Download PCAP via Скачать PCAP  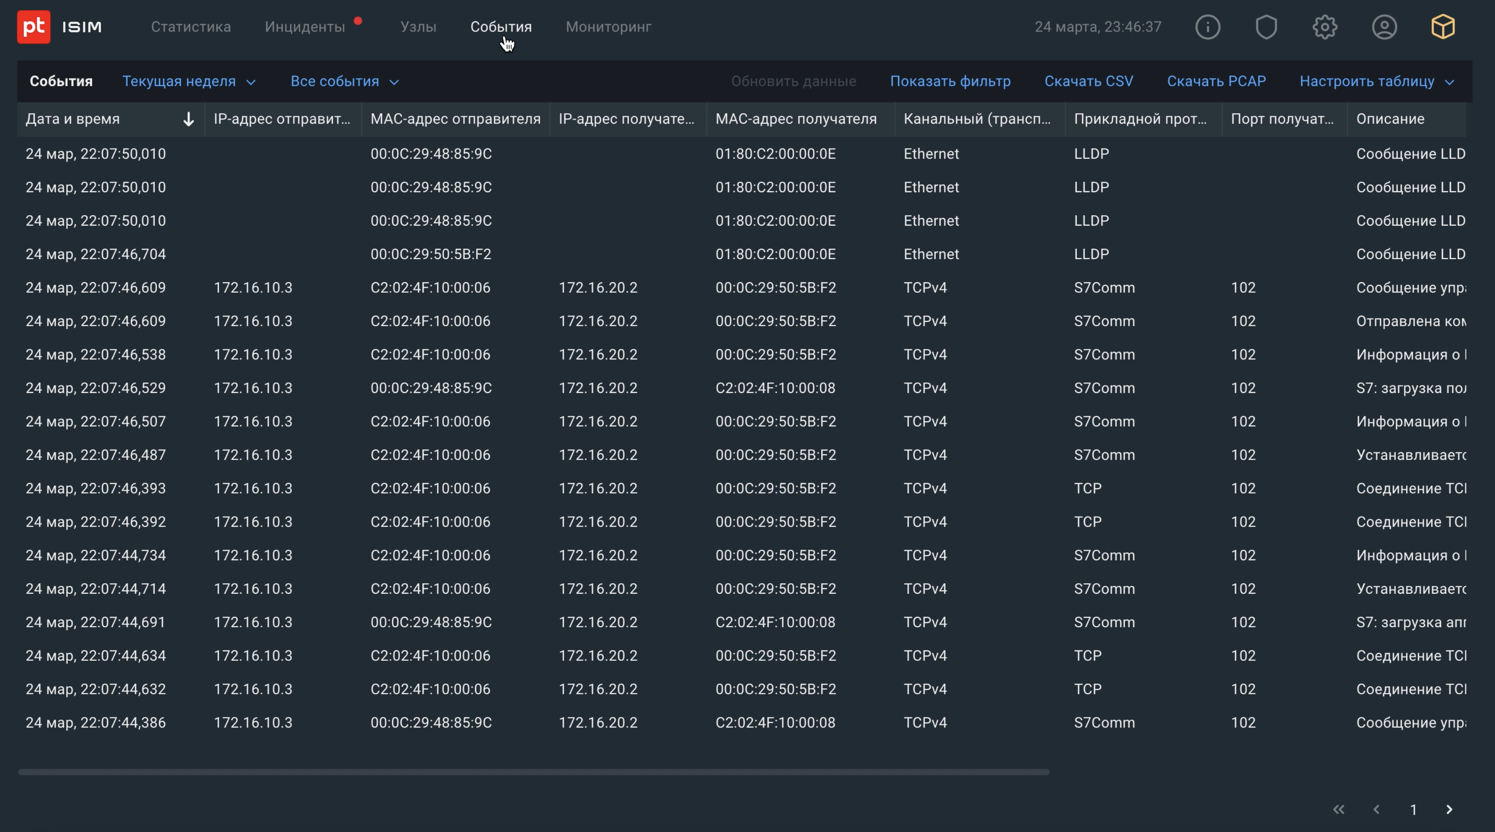(1216, 81)
